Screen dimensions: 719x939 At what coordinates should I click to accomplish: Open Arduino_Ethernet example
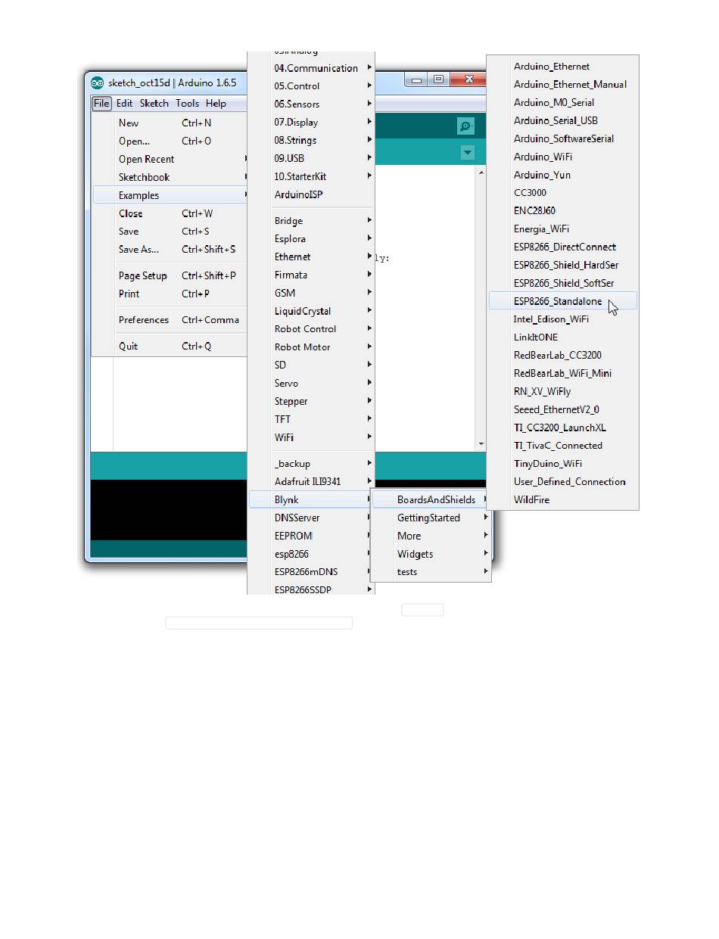coord(563,67)
